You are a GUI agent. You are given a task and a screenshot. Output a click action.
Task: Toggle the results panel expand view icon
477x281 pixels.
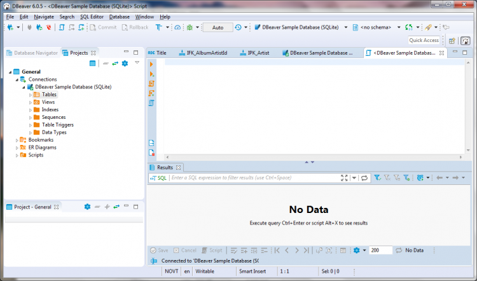pyautogui.click(x=344, y=178)
